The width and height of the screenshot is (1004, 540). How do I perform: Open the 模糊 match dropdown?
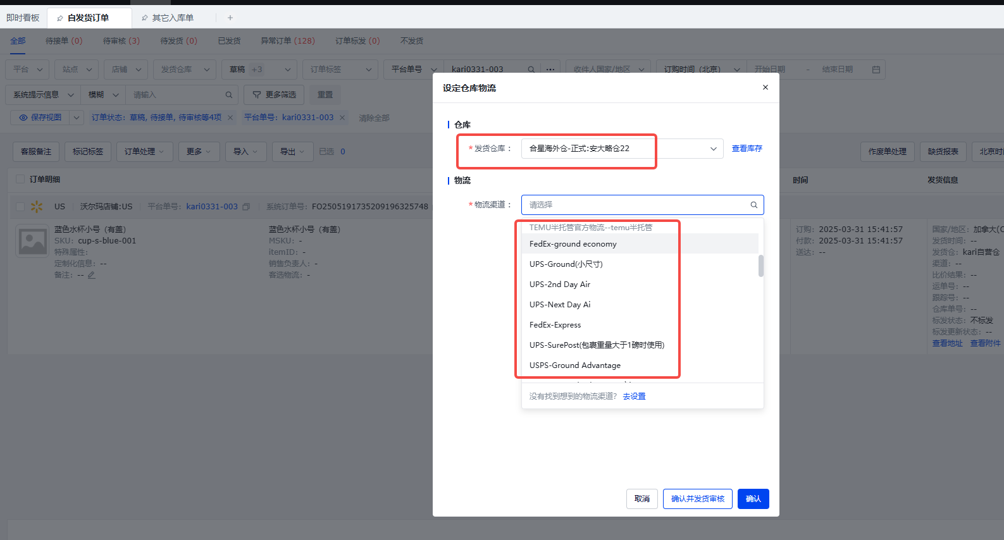coord(103,95)
